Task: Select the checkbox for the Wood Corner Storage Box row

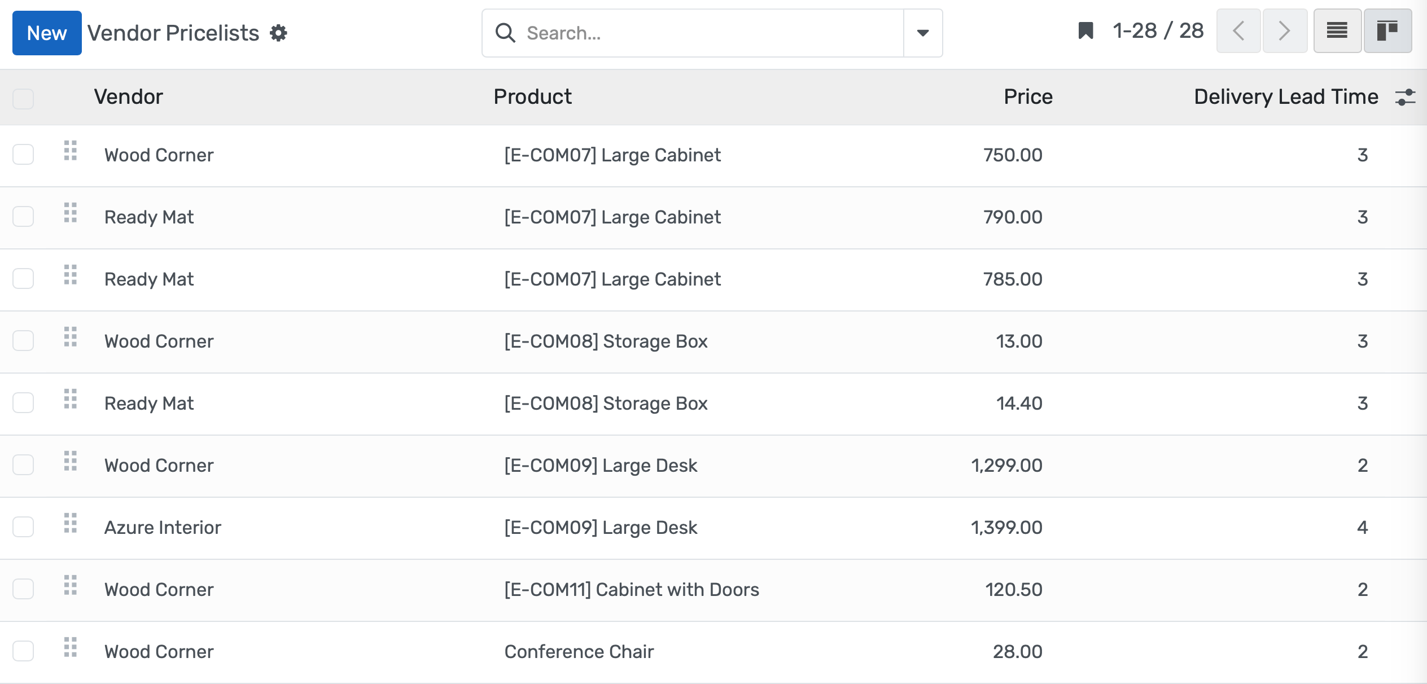Action: [x=23, y=341]
